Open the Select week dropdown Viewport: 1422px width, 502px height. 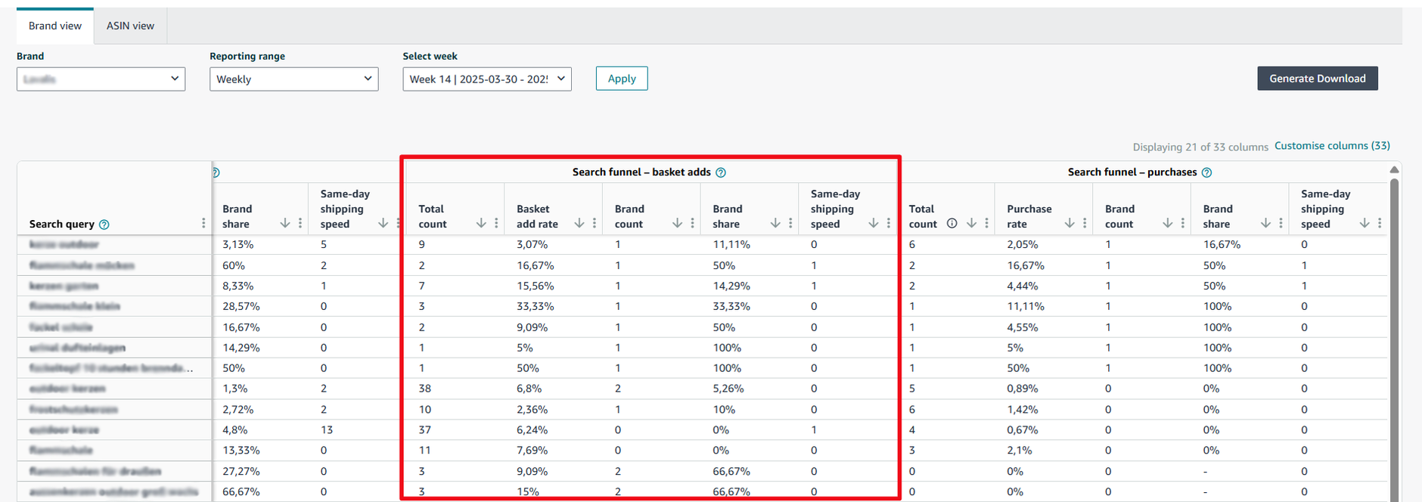(x=487, y=79)
